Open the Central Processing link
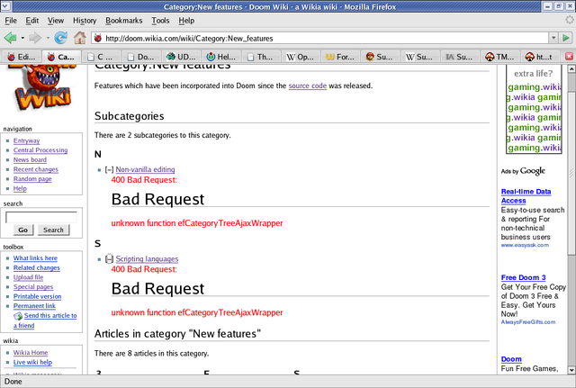Viewport: 576px width, 388px height. point(40,150)
